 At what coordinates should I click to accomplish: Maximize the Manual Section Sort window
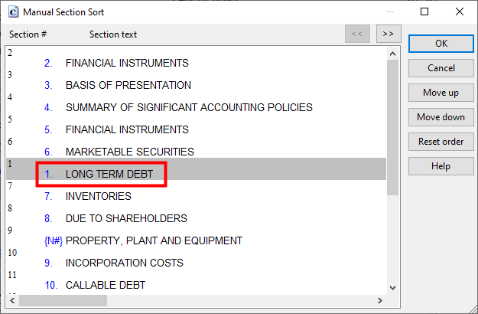pyautogui.click(x=424, y=12)
